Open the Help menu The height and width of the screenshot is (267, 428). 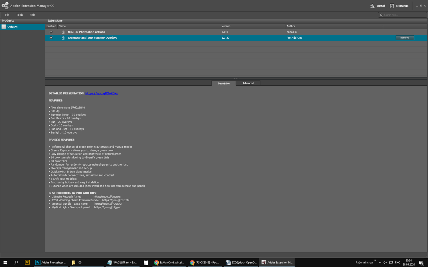tap(32, 15)
